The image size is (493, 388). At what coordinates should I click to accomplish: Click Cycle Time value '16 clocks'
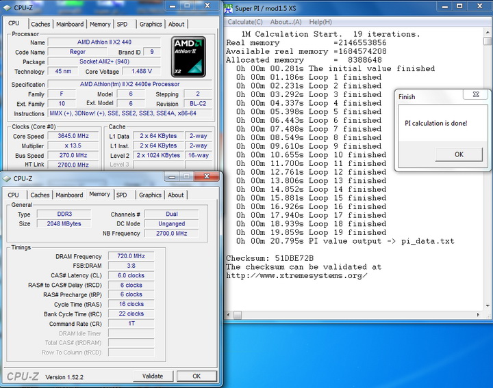tap(131, 304)
